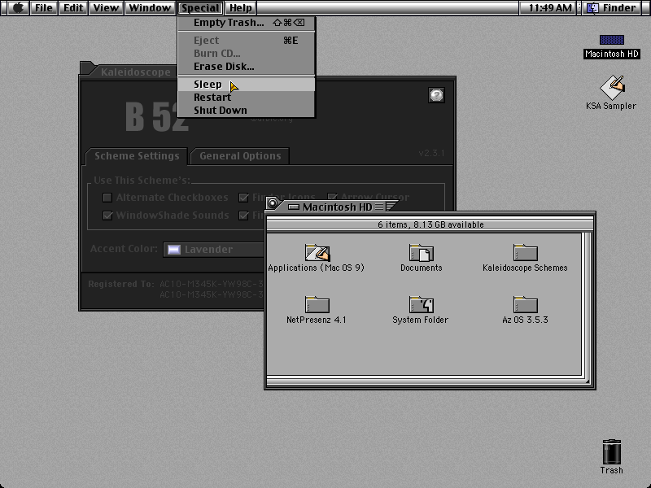This screenshot has height=488, width=651.
Task: Click the '6 items, 8.13 GB available' status text
Action: (430, 224)
